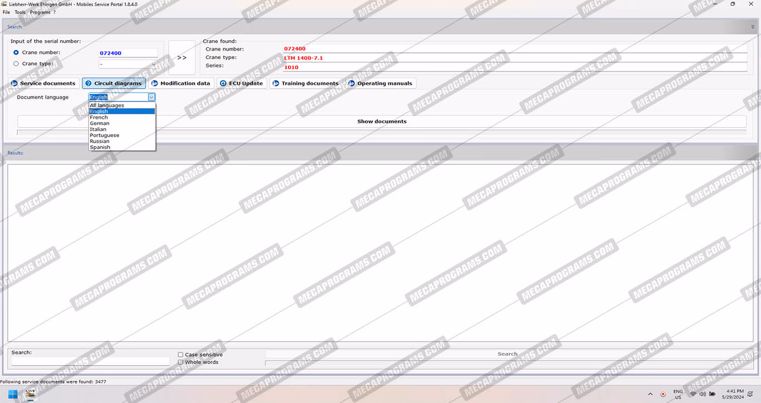
Task: Click the >> crane lookup button
Action: click(x=182, y=57)
